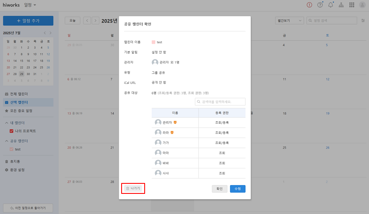Toggle the 나의 프로젝트 calendar checkbox

(12, 131)
